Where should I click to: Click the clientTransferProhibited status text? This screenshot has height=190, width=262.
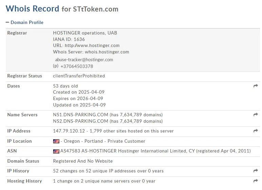79,76
